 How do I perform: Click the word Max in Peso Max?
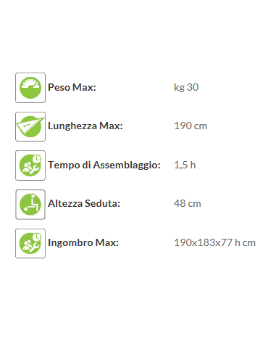(x=84, y=87)
